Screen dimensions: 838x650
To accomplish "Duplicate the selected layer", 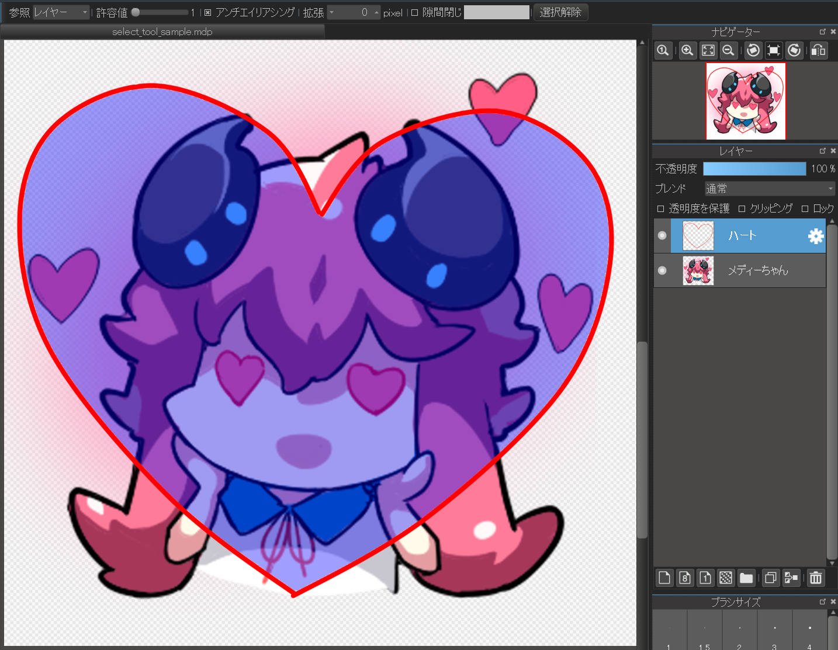I will 771,578.
